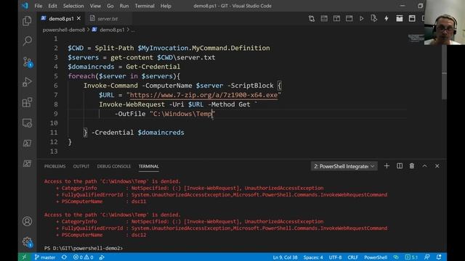Open the View menu

pyautogui.click(x=95, y=6)
